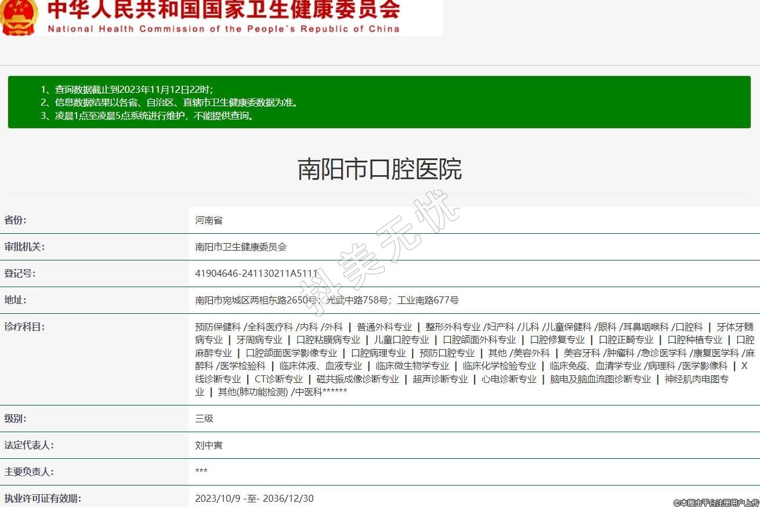Select the registration number 41904646-241130211A5111
This screenshot has height=507, width=760.
pos(256,273)
